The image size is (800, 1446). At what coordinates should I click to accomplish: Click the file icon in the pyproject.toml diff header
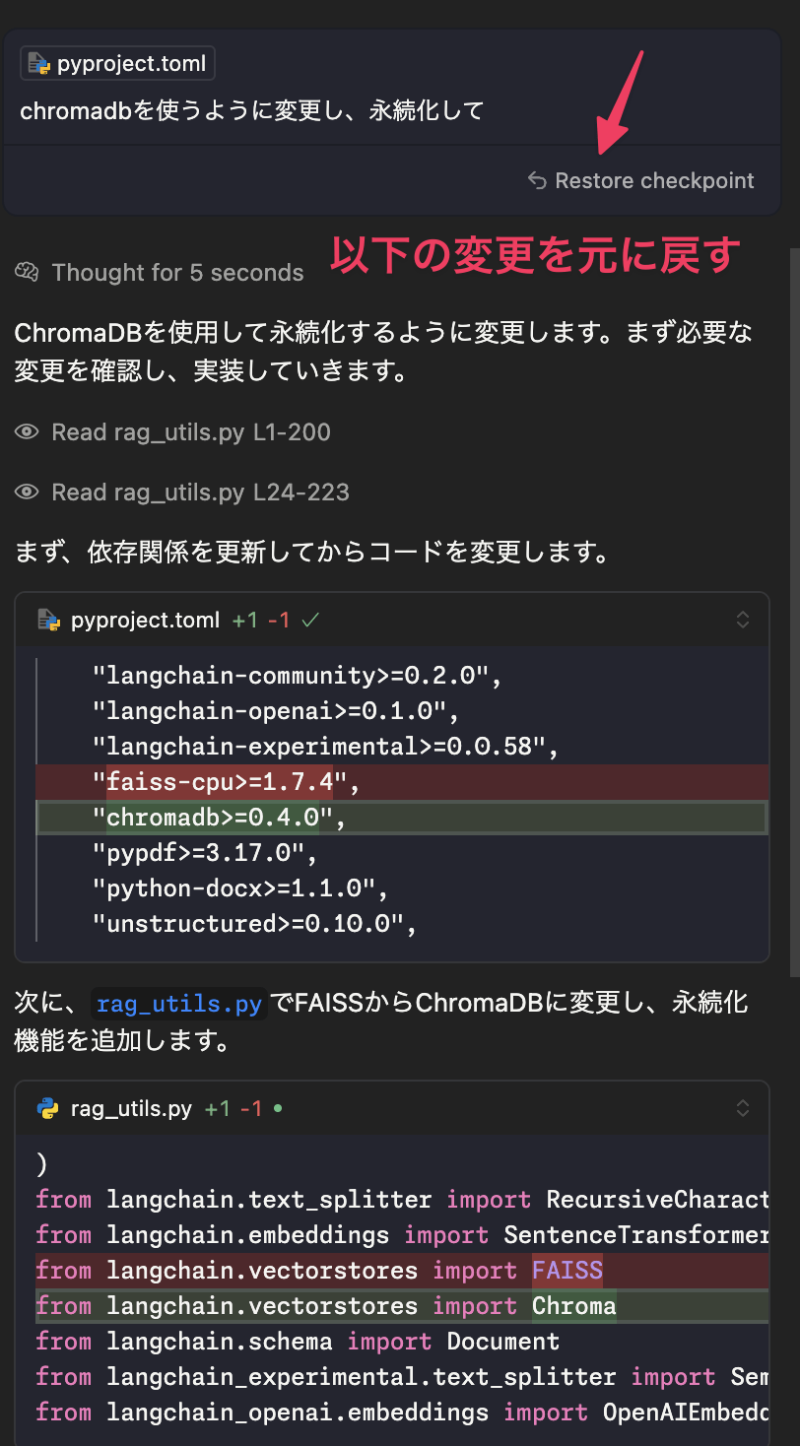[48, 620]
